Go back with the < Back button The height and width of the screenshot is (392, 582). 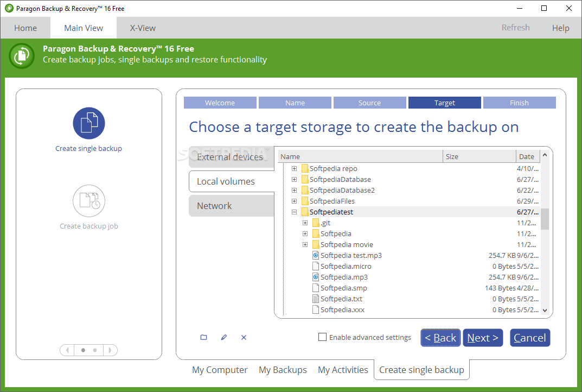click(440, 338)
